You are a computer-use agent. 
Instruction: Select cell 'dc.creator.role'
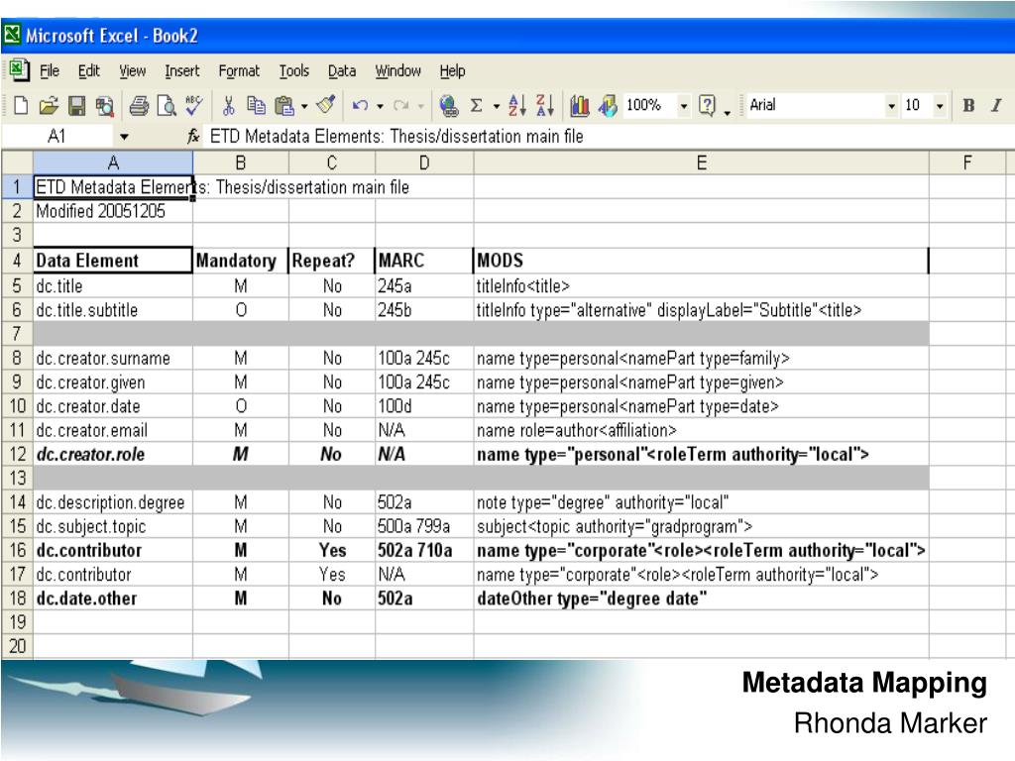point(113,454)
